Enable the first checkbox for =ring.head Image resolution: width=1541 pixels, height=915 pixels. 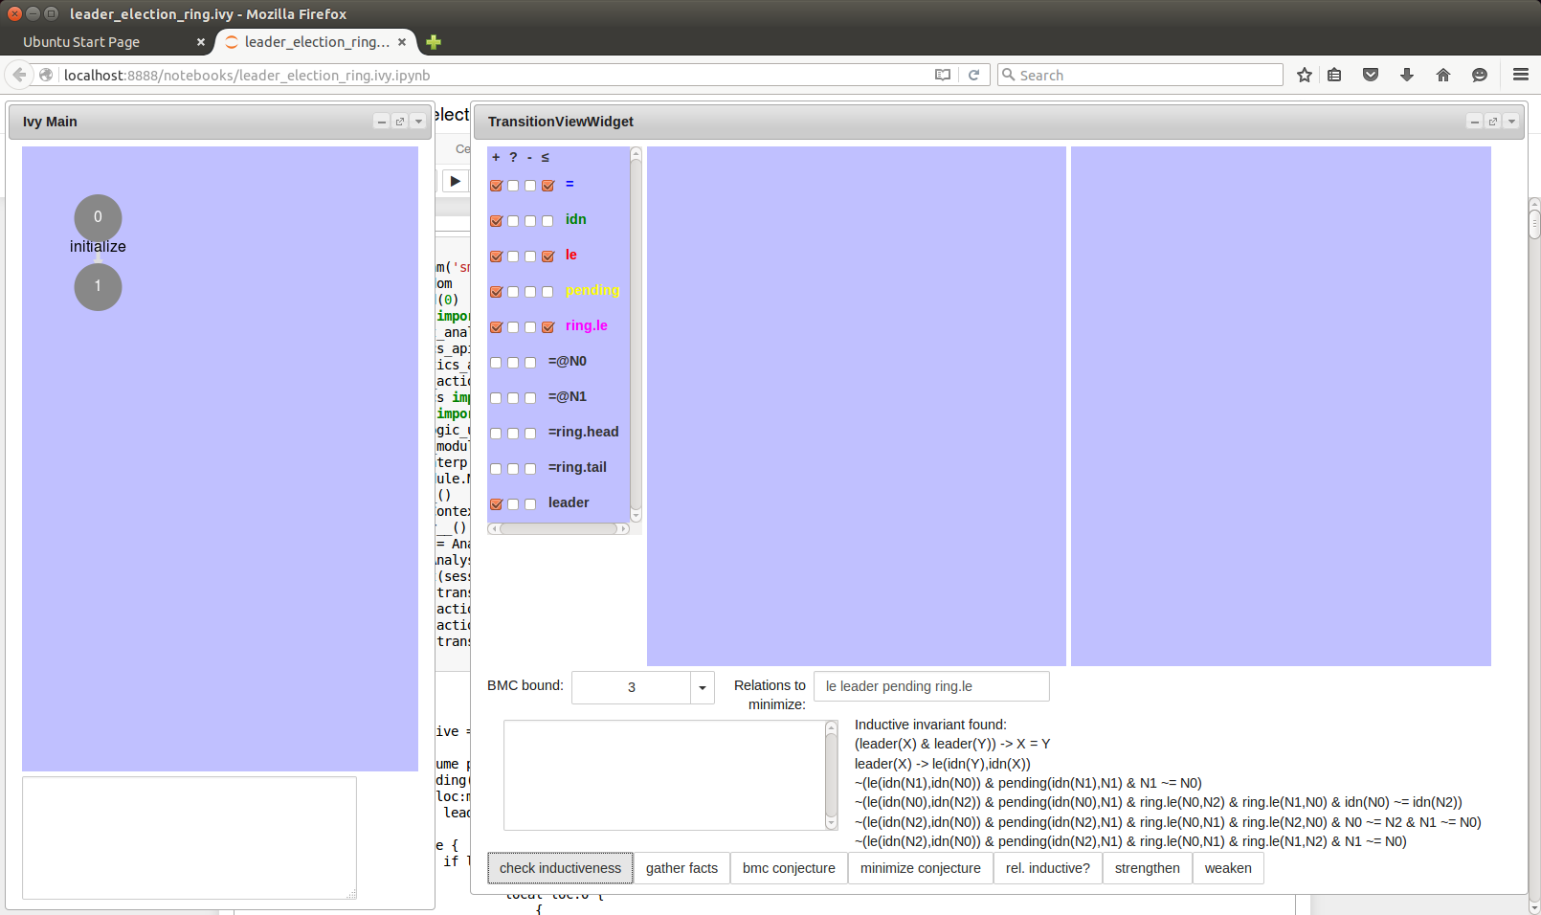[496, 434]
